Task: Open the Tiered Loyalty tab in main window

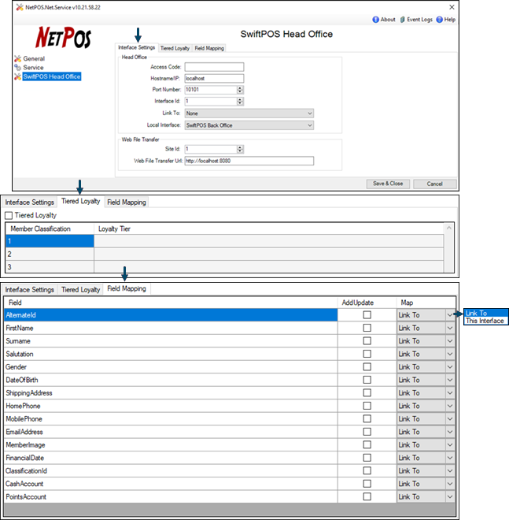Action: [175, 48]
